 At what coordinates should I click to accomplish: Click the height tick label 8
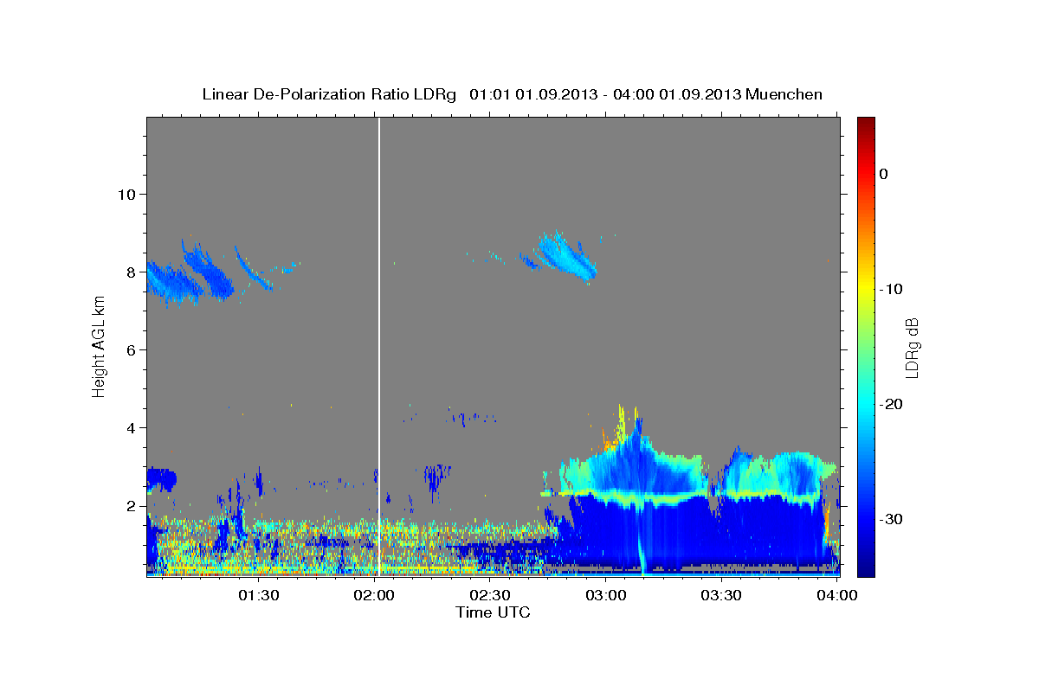(x=131, y=272)
